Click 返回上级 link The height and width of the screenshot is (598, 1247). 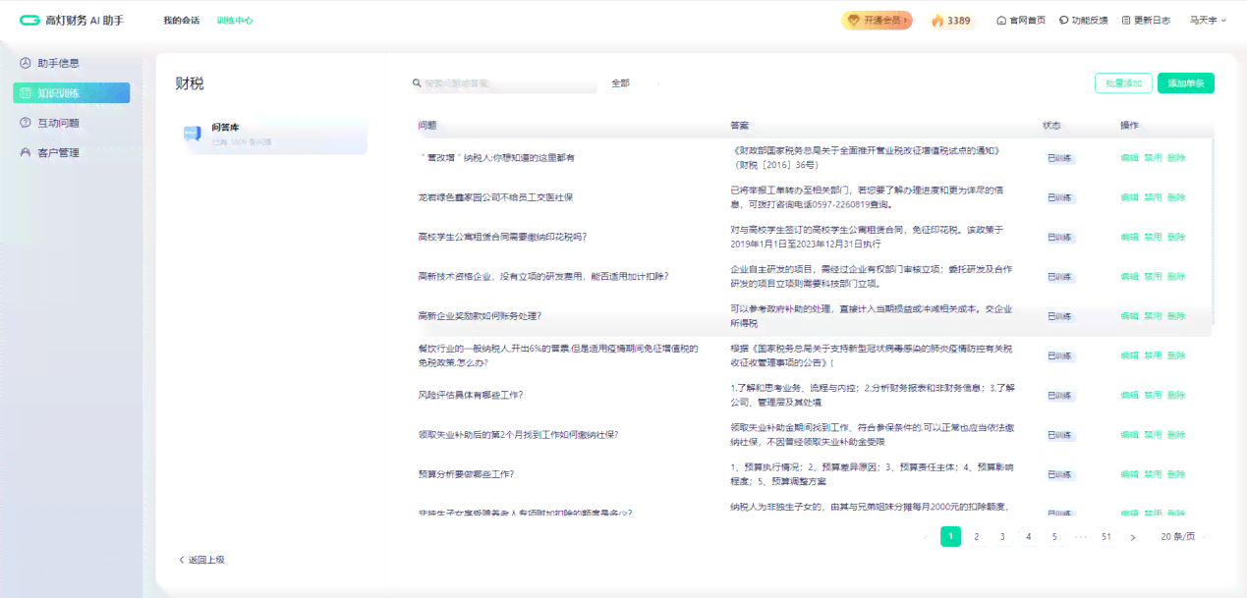(201, 560)
